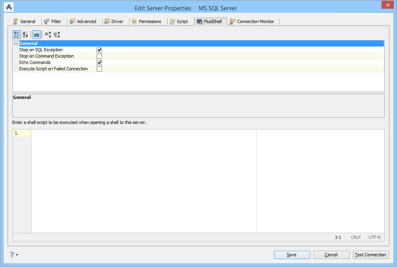Click line number 1 in gutter

click(16, 133)
